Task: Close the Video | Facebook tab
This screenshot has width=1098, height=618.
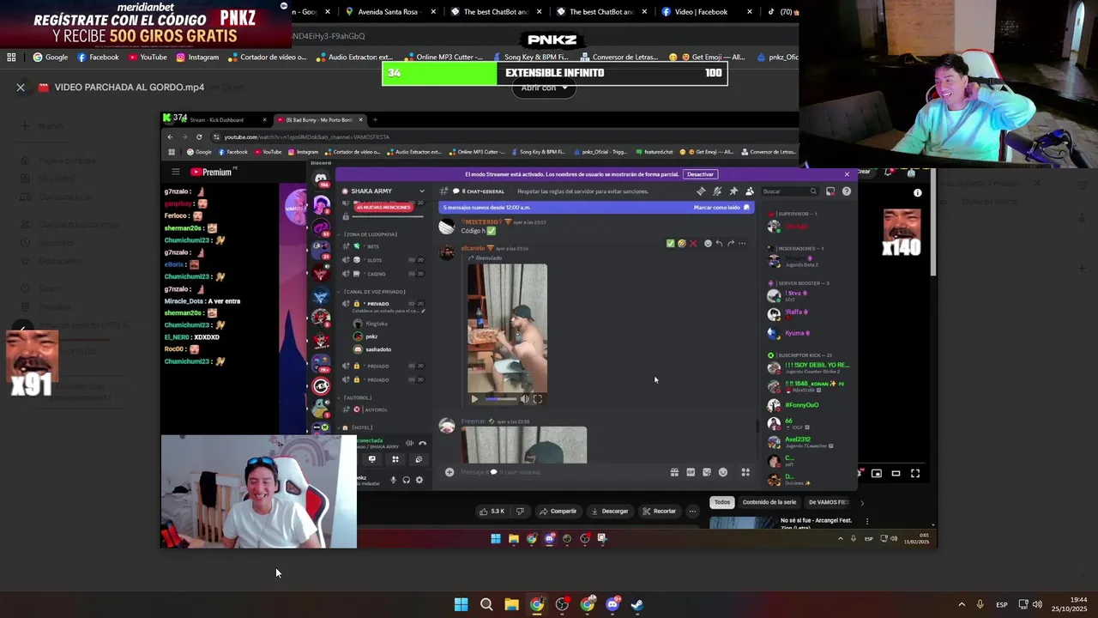Action: click(x=750, y=12)
